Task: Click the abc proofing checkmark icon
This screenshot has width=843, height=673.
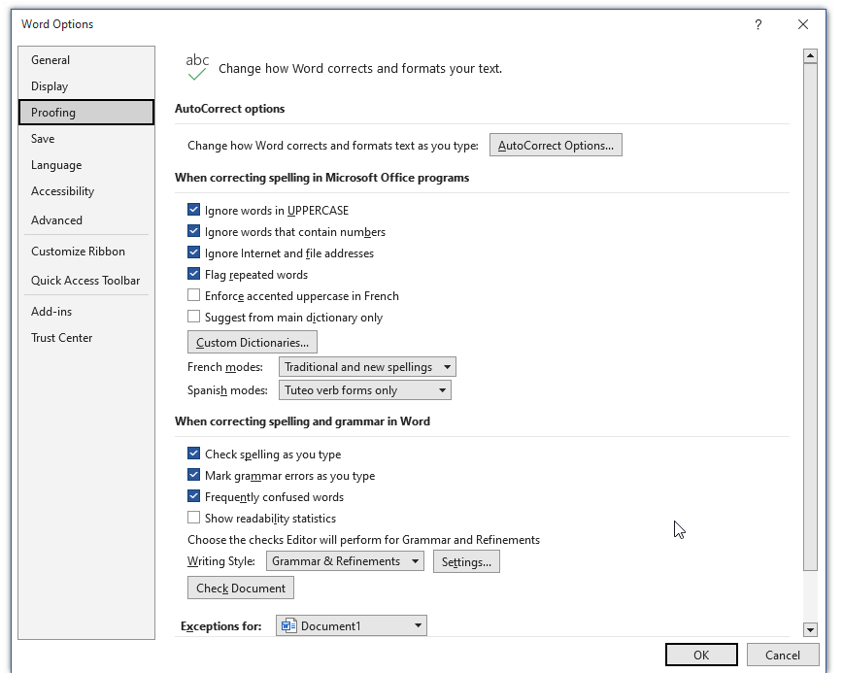Action: 197,67
